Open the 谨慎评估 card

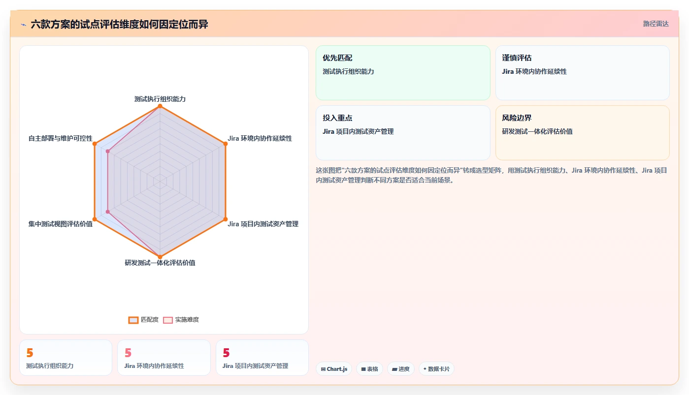pyautogui.click(x=582, y=73)
